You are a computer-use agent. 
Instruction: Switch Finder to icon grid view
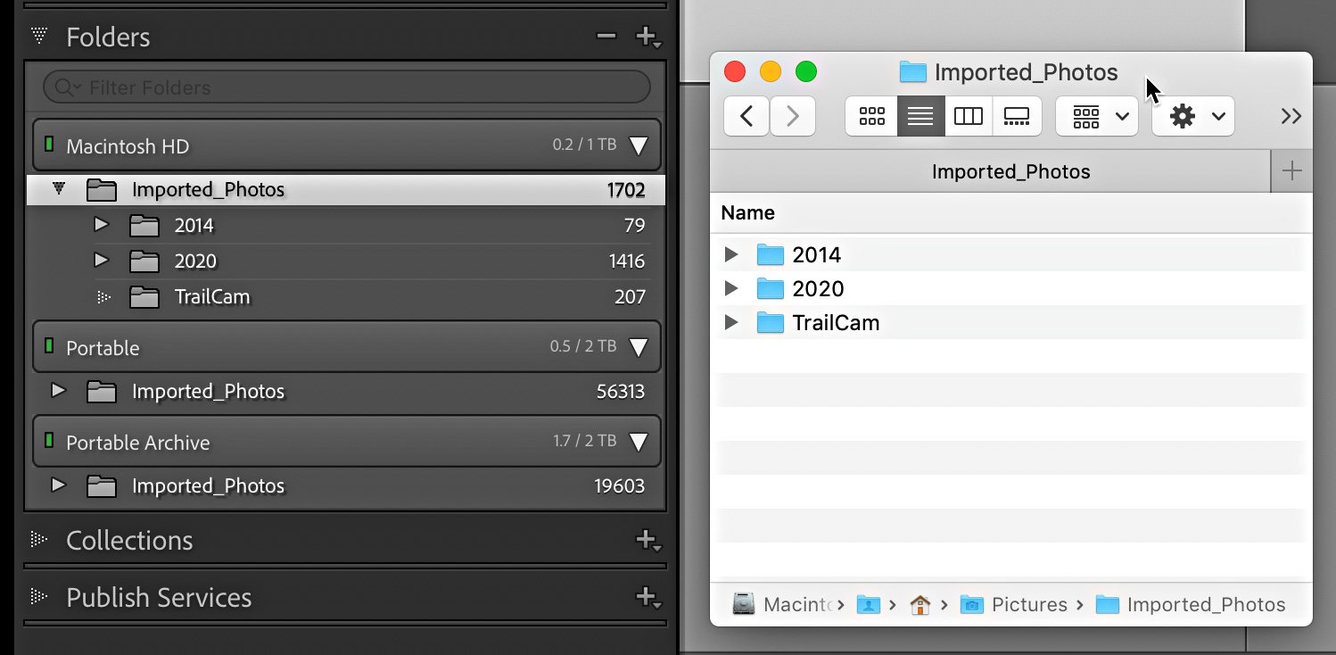coord(871,116)
